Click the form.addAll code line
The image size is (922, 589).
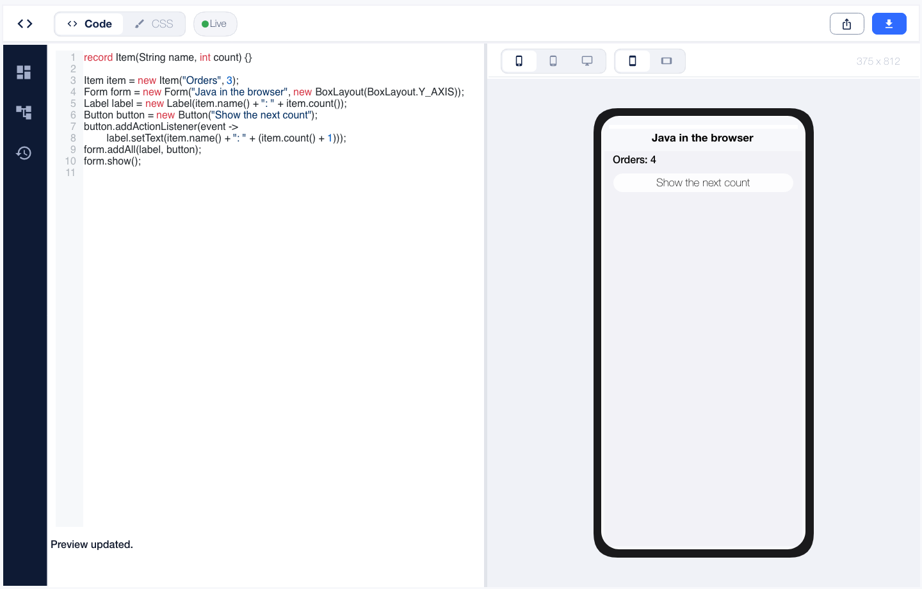(x=142, y=150)
